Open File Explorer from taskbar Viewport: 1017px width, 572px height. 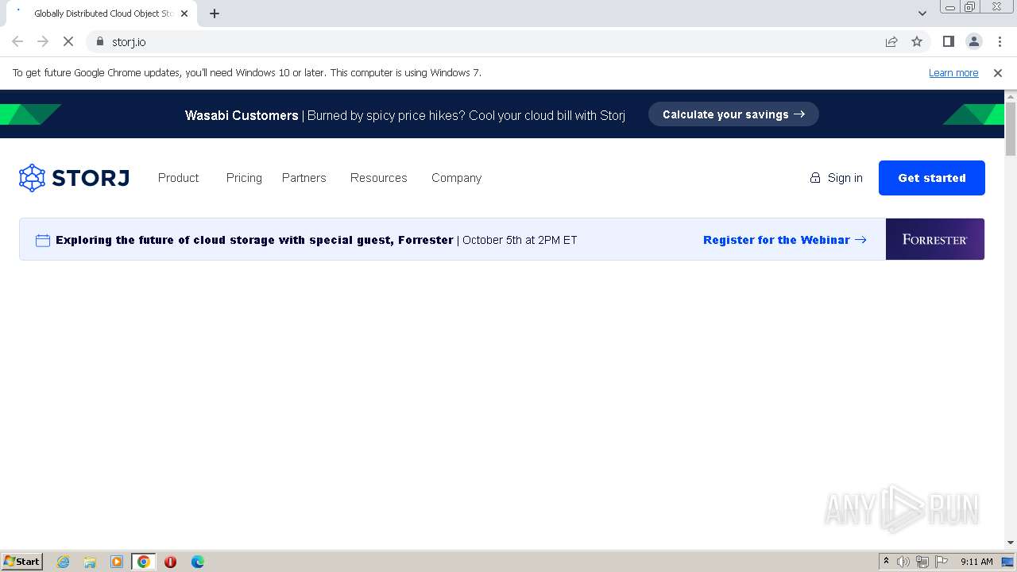[90, 562]
